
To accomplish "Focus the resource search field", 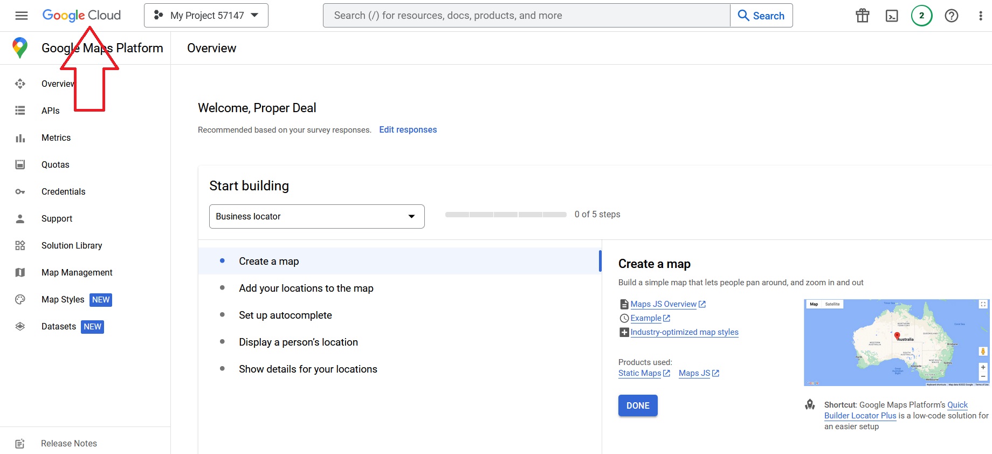I will pos(526,16).
